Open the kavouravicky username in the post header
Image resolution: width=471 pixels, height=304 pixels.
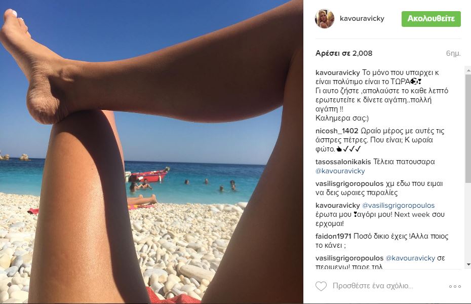[362, 19]
